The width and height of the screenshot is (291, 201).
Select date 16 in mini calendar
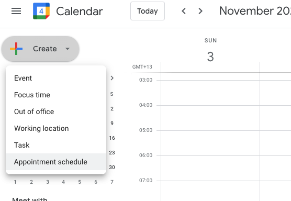coord(112,138)
